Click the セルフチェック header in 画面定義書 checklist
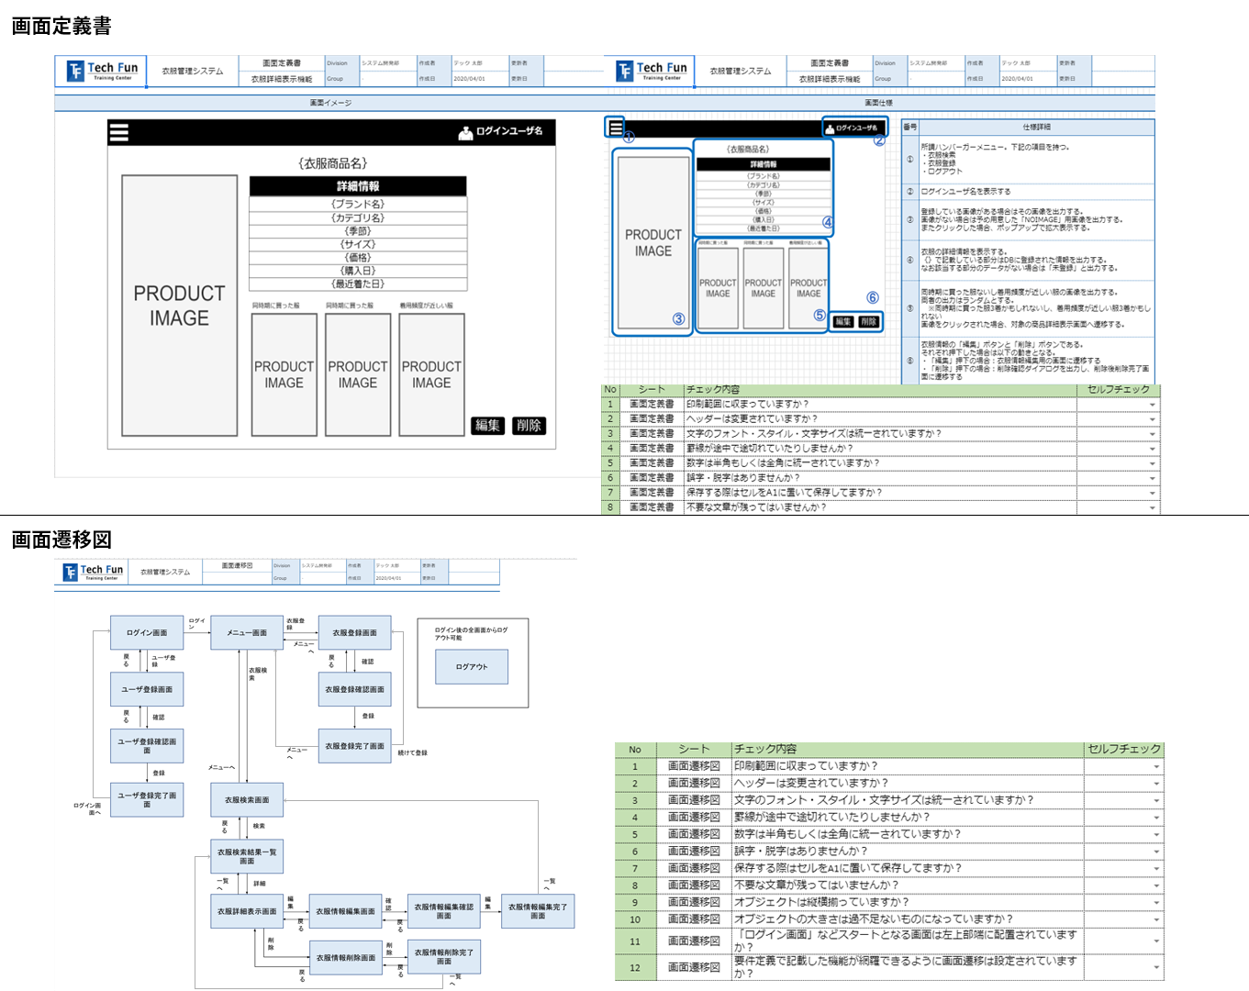This screenshot has width=1249, height=991. point(1118,390)
